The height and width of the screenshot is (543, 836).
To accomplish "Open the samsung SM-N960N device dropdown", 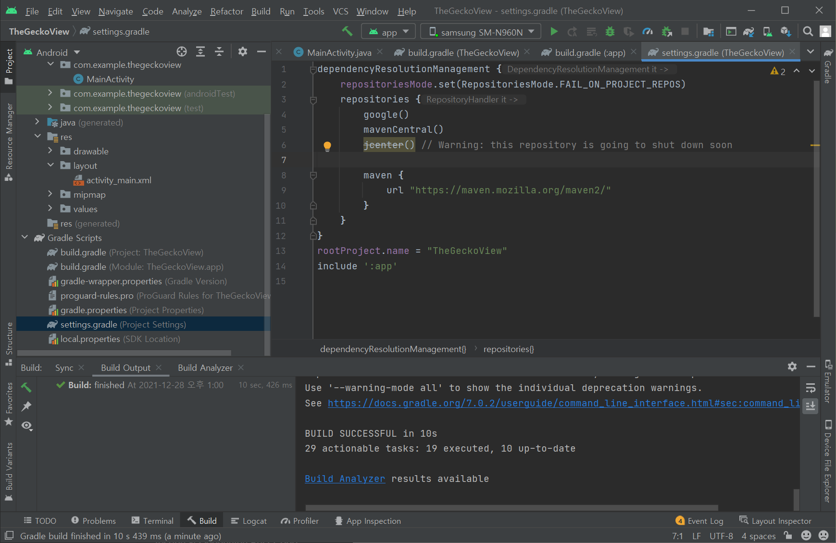I will pyautogui.click(x=481, y=32).
